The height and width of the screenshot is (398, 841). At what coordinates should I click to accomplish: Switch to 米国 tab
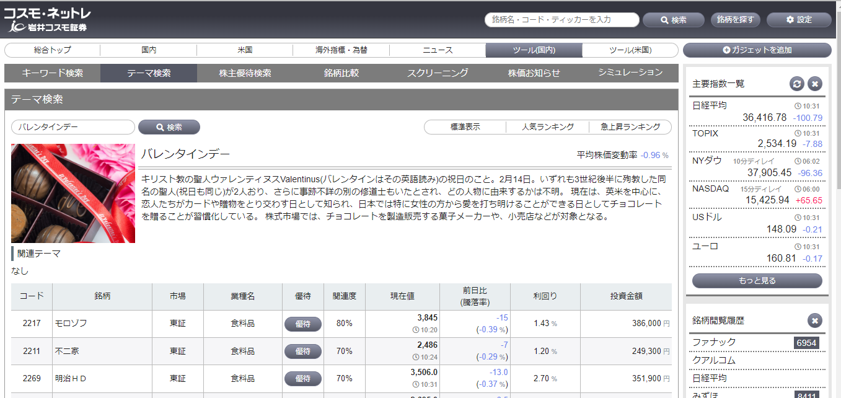(245, 50)
